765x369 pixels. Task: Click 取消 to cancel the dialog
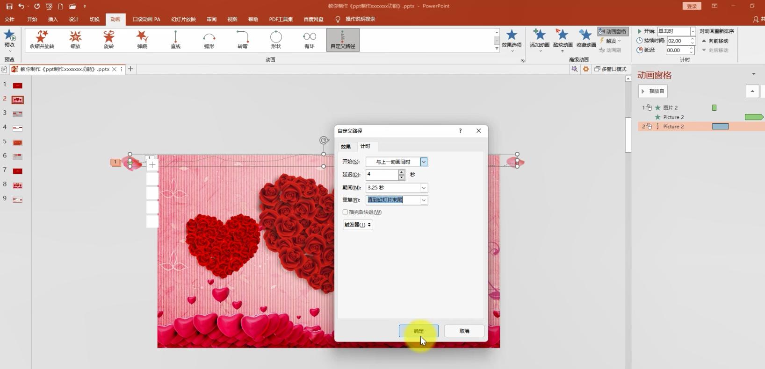(464, 331)
